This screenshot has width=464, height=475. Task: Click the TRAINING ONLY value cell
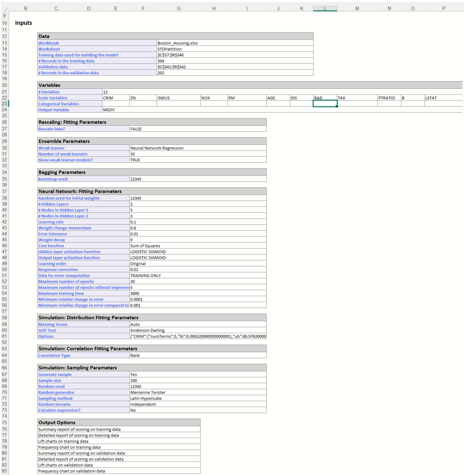coord(146,275)
